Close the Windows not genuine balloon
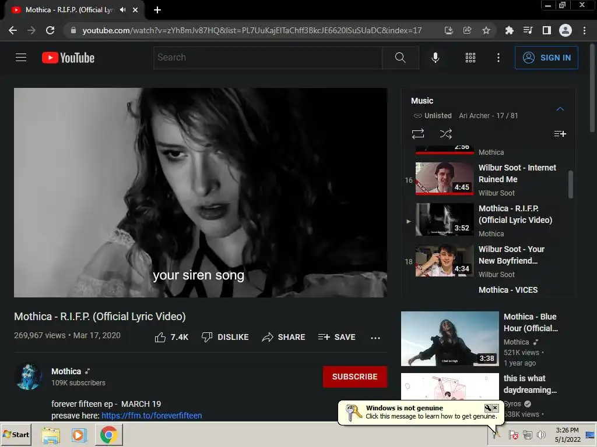Viewport: 597px width, 447px height. (495, 408)
